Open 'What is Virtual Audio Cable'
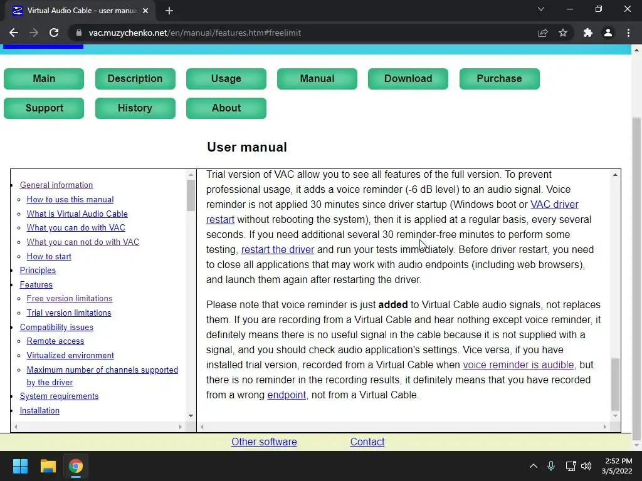This screenshot has width=642, height=481. click(77, 214)
